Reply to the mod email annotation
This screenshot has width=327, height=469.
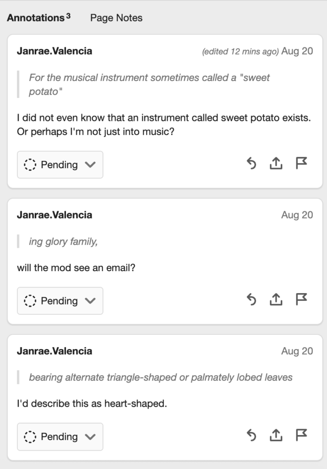[x=251, y=300]
